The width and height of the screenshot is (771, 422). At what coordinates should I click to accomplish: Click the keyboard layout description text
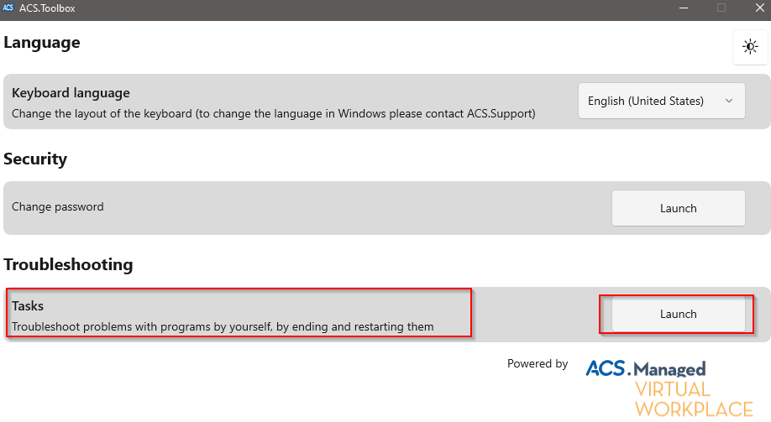(273, 112)
